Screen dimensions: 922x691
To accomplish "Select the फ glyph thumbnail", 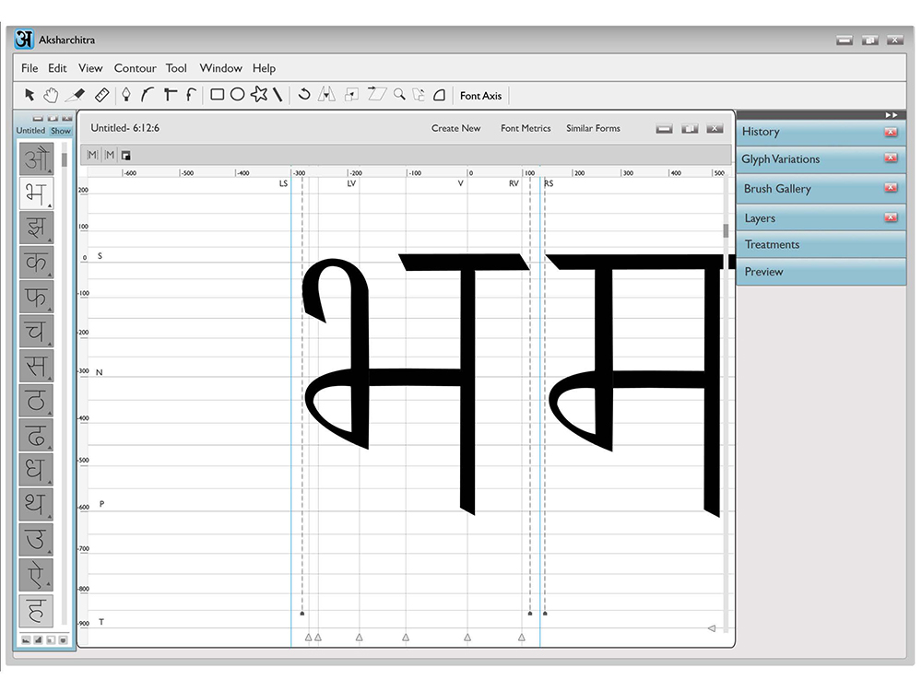I will pyautogui.click(x=37, y=297).
